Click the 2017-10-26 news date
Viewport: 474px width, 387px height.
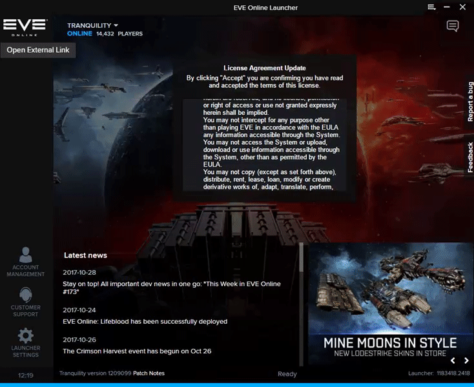[x=79, y=340]
